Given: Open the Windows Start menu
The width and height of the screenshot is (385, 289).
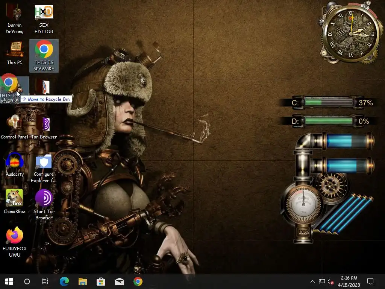Looking at the screenshot, I should tap(9, 281).
